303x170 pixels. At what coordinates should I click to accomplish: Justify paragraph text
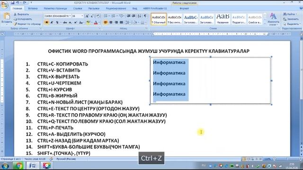pos(121,23)
